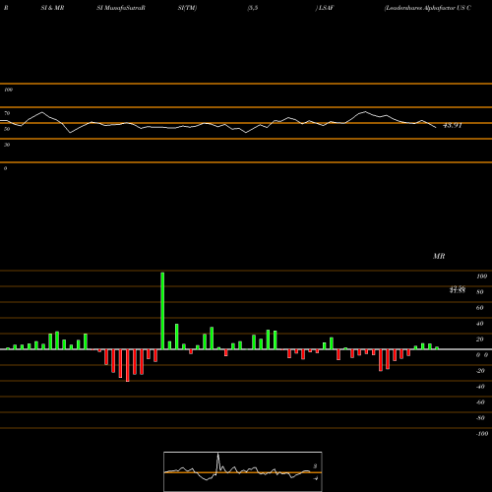Click the ') LSAF' ticker symbol text
The height and width of the screenshot is (492, 492).
point(325,8)
